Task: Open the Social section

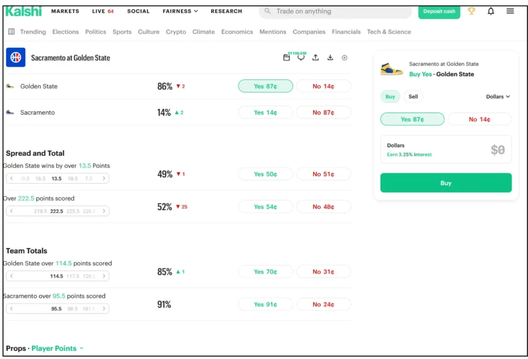Action: [138, 11]
